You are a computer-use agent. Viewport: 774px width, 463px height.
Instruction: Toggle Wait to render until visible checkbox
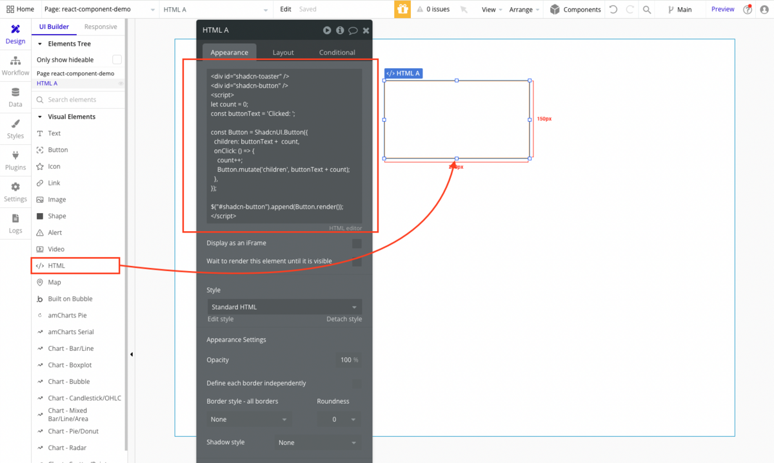357,261
